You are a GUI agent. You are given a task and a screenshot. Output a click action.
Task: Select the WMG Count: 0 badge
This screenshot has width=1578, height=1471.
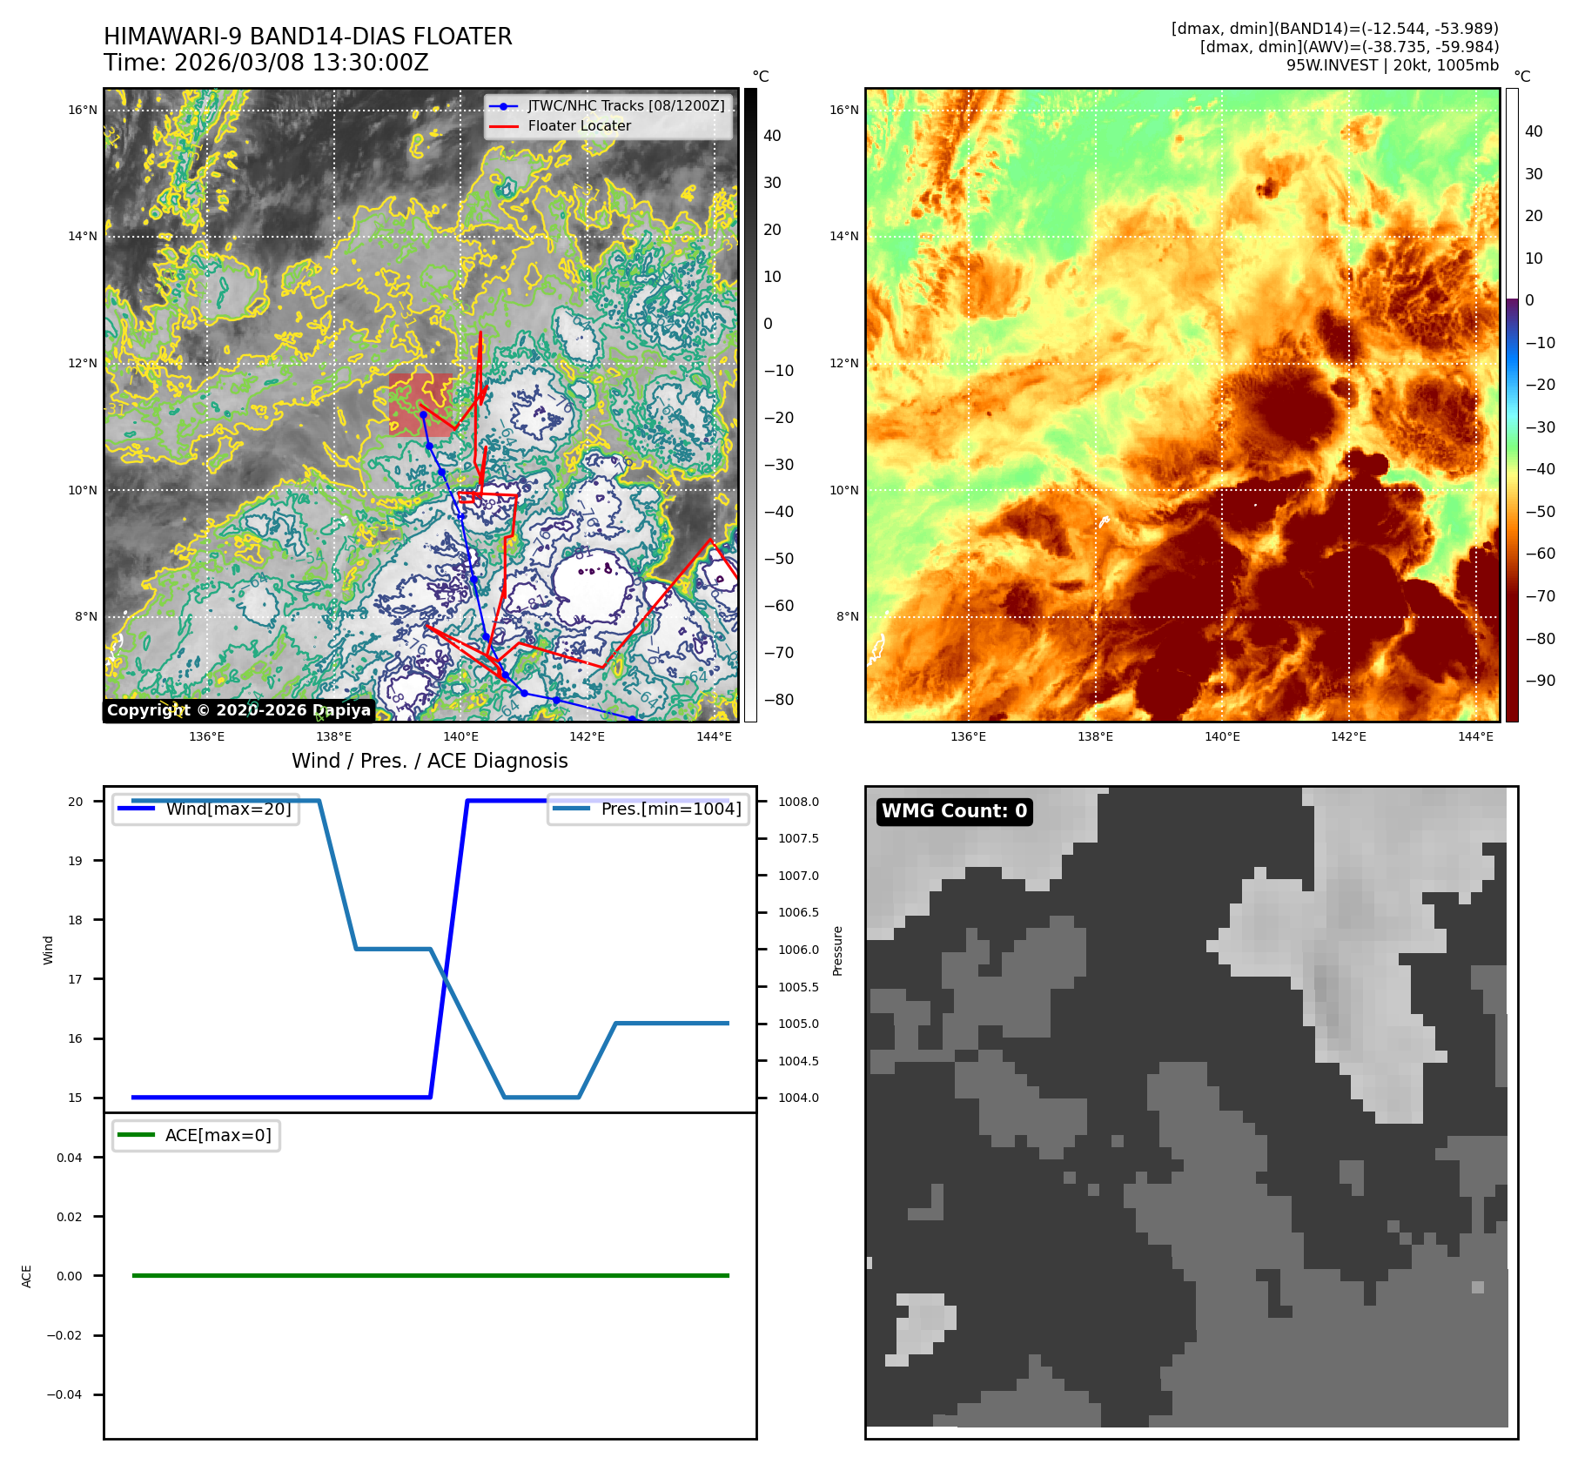click(954, 811)
